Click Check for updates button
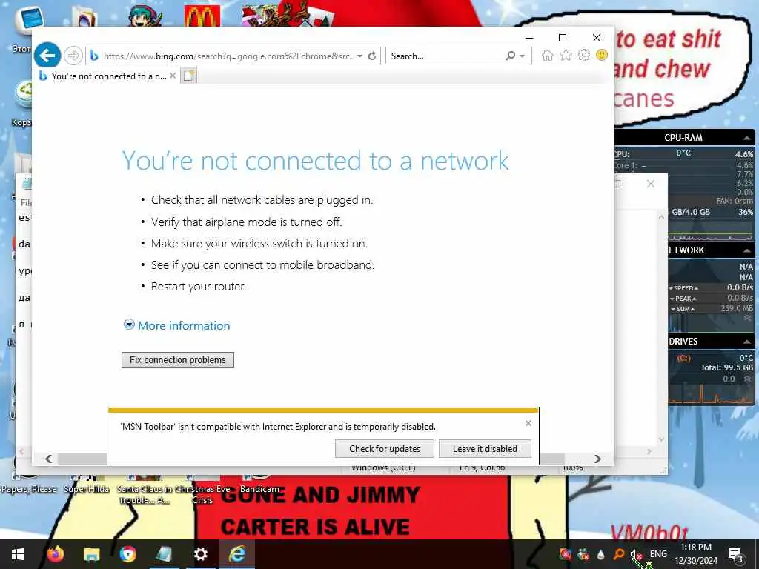 385,448
